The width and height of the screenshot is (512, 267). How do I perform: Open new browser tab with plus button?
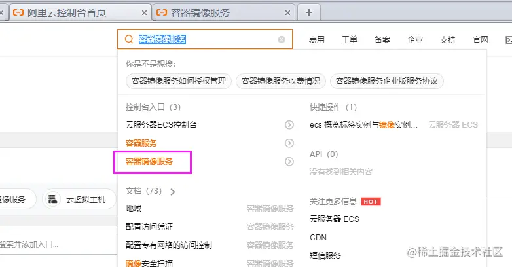point(309,12)
